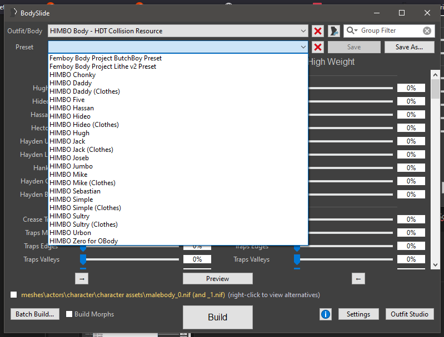Open the Settings dialog
The width and height of the screenshot is (444, 337).
point(358,314)
